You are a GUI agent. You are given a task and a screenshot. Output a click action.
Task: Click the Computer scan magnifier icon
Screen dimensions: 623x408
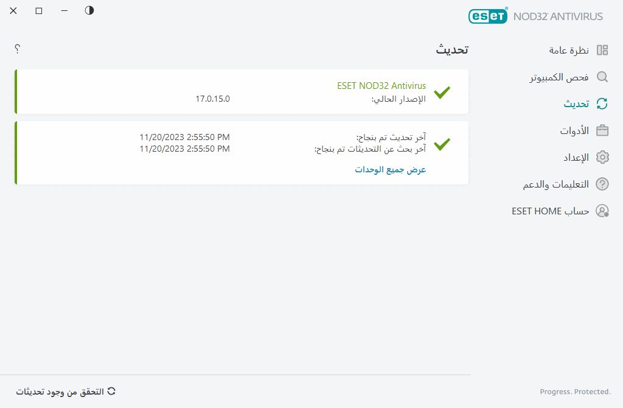602,77
